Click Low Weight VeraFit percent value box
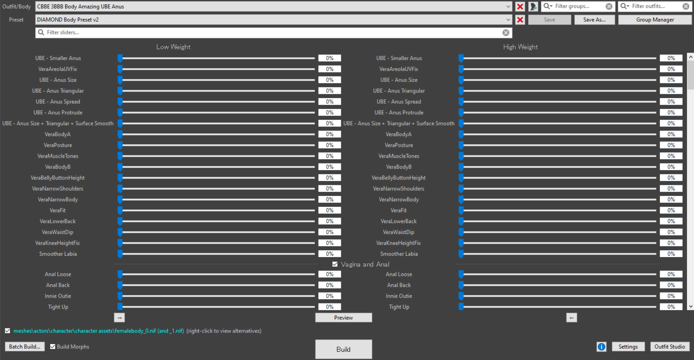Image resolution: width=694 pixels, height=360 pixels. tap(330, 210)
